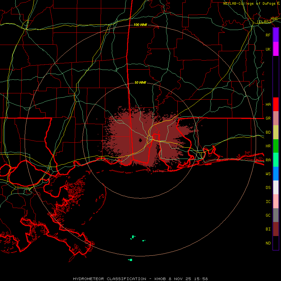Click the BI legend label
This screenshot has width=281, height=281.
[268, 229]
